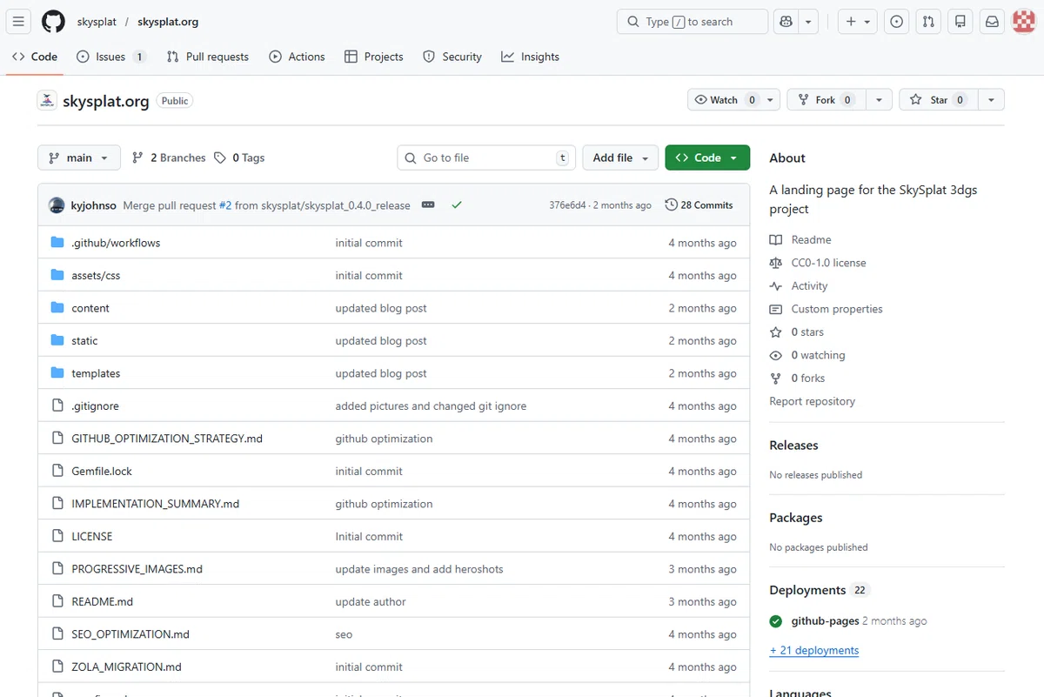Open the Projects tab
This screenshot has height=697, width=1044.
point(374,57)
